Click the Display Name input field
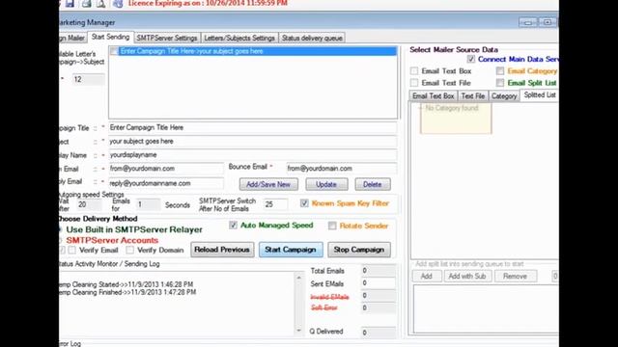Image resolution: width=618 pixels, height=347 pixels. 253,155
